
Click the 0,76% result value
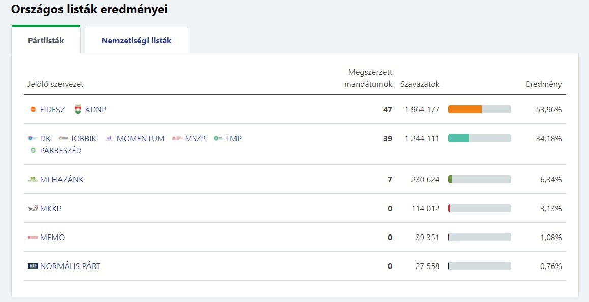pos(551,266)
